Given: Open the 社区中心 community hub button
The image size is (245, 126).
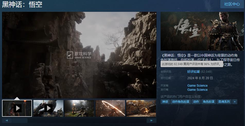Looking at the screenshot, I should [232, 4].
